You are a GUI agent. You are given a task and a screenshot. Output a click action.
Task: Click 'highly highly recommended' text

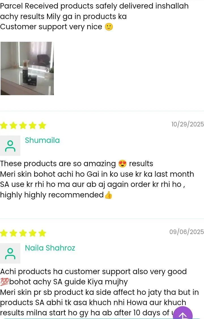[x=52, y=195]
